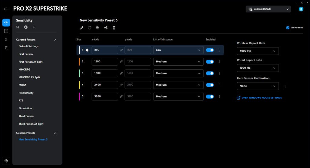Open the Wireless Report Rate dropdown
This screenshot has height=168, width=310.
[258, 51]
